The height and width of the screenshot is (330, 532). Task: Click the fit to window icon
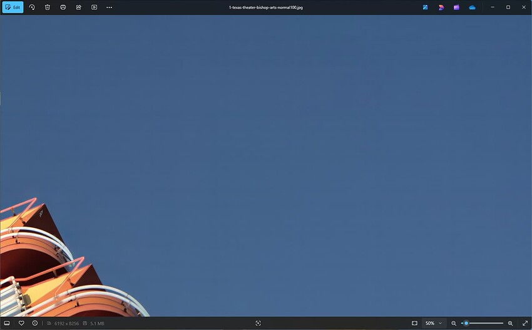(x=414, y=323)
